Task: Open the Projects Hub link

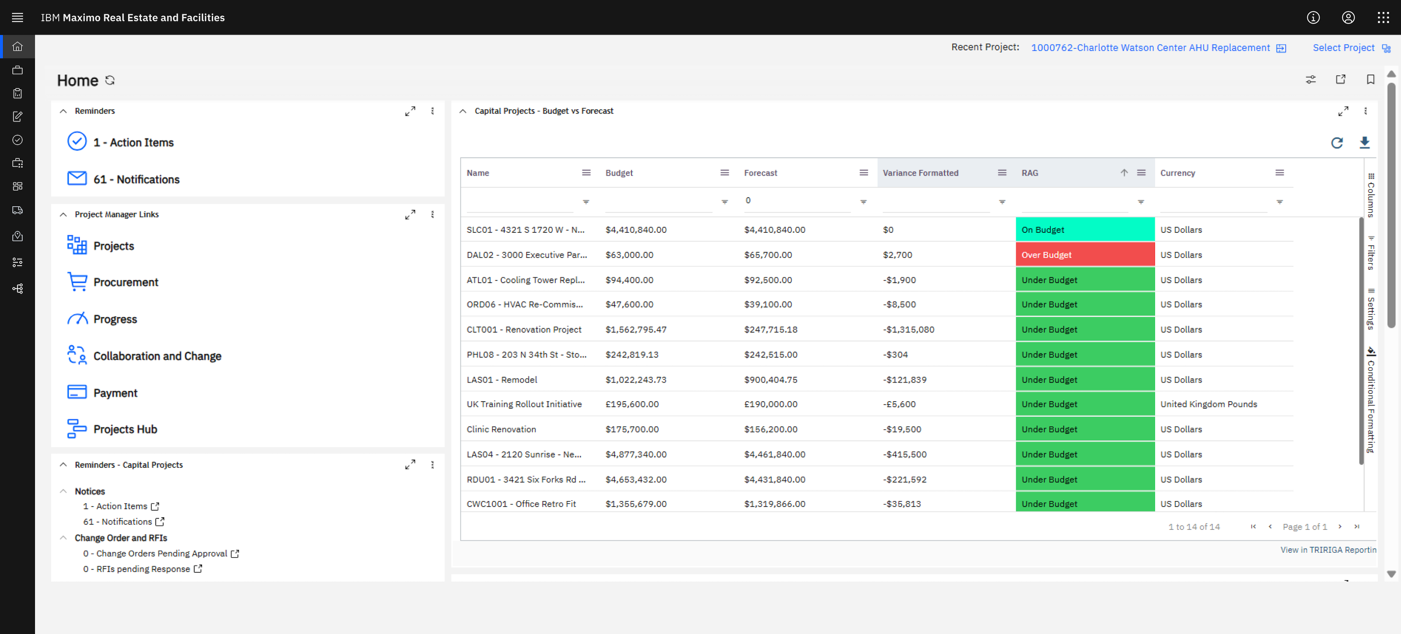Action: pos(125,429)
